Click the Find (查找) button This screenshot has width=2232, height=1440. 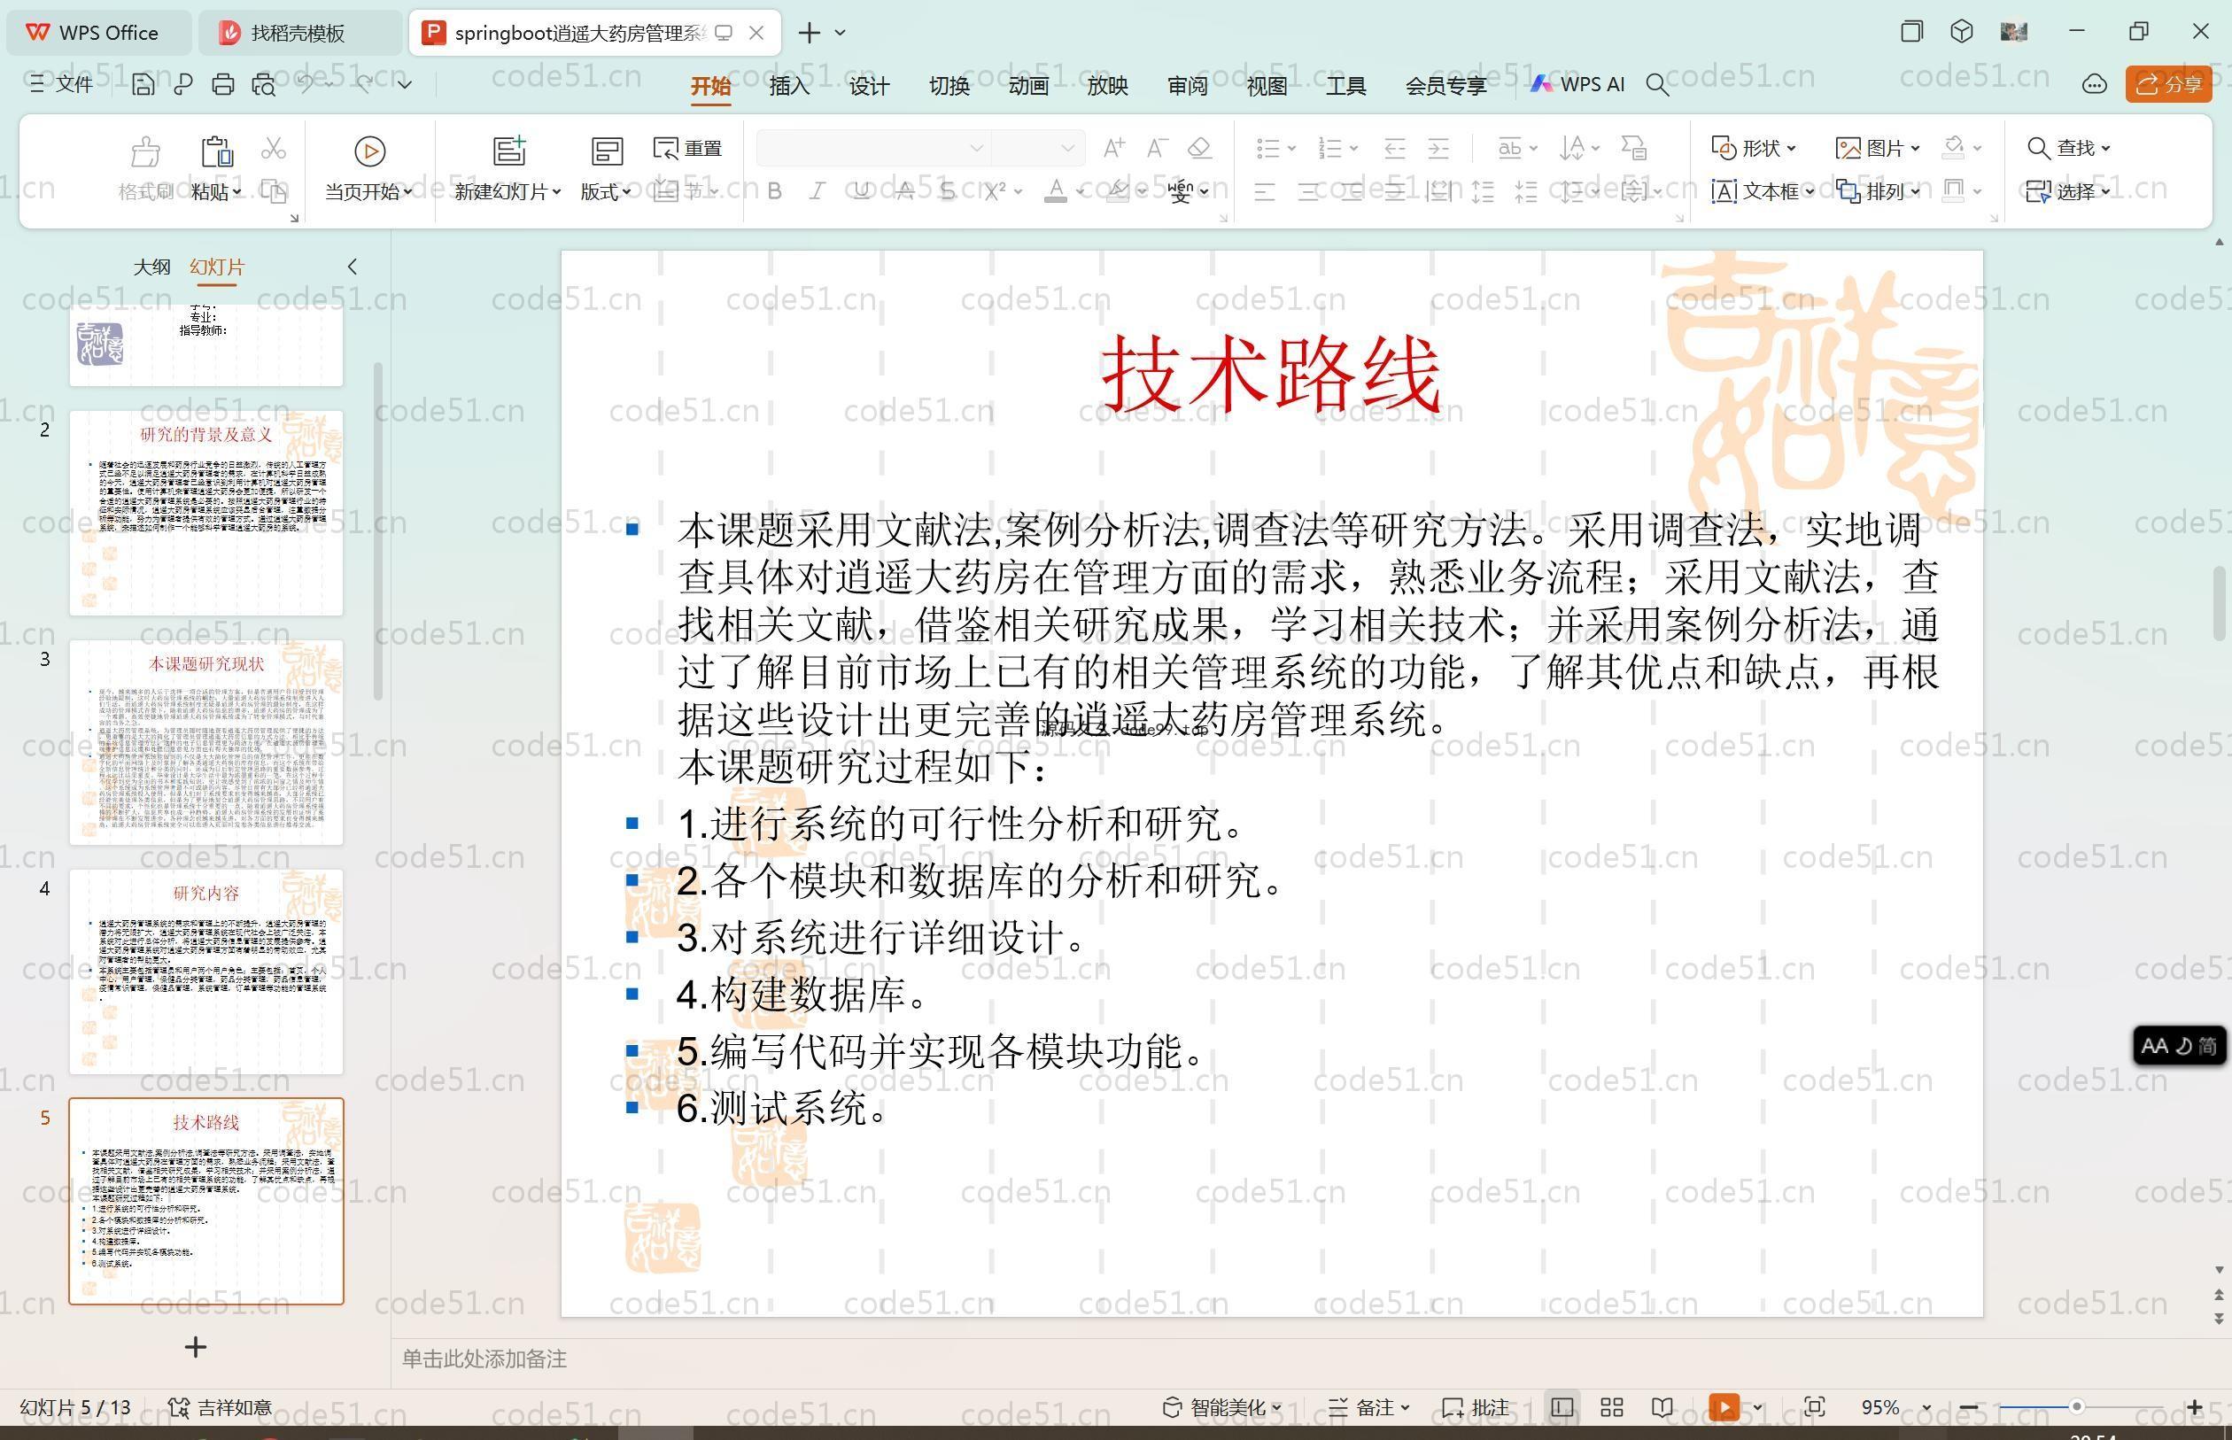coord(2067,148)
